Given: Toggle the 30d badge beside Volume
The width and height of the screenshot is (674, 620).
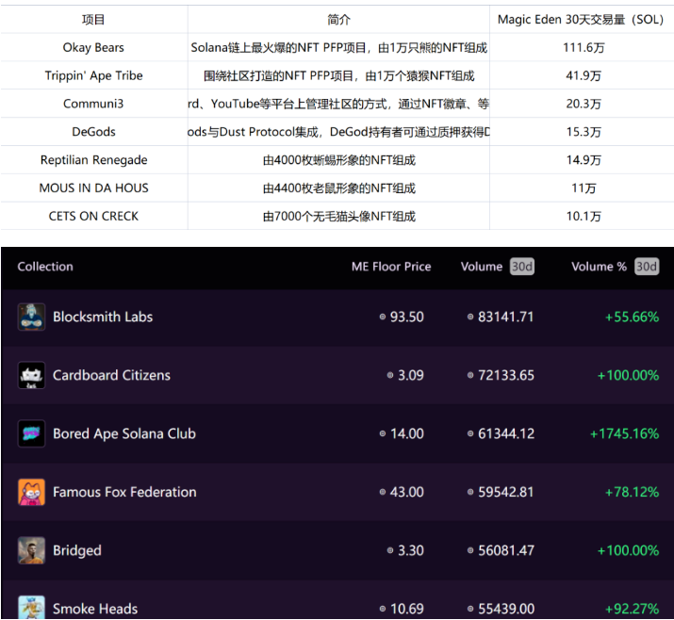Looking at the screenshot, I should tap(522, 267).
